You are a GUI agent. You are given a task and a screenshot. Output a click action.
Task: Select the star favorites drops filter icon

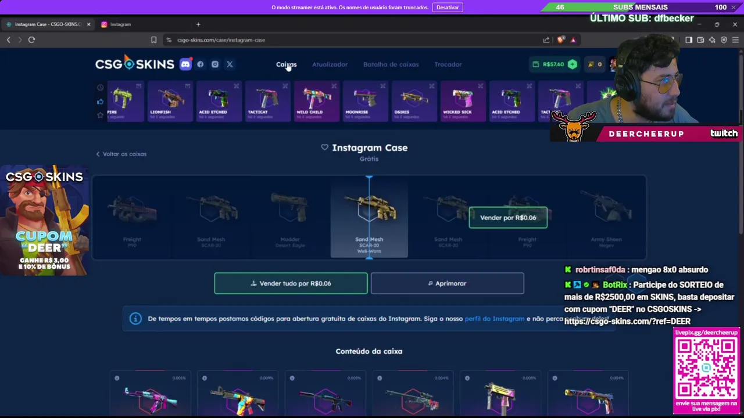pyautogui.click(x=100, y=115)
